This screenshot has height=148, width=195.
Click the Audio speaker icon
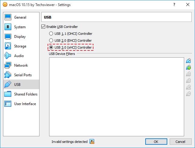point(8,56)
